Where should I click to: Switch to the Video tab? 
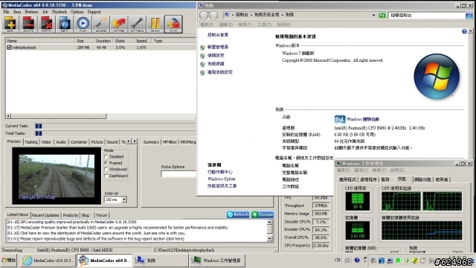(46, 142)
